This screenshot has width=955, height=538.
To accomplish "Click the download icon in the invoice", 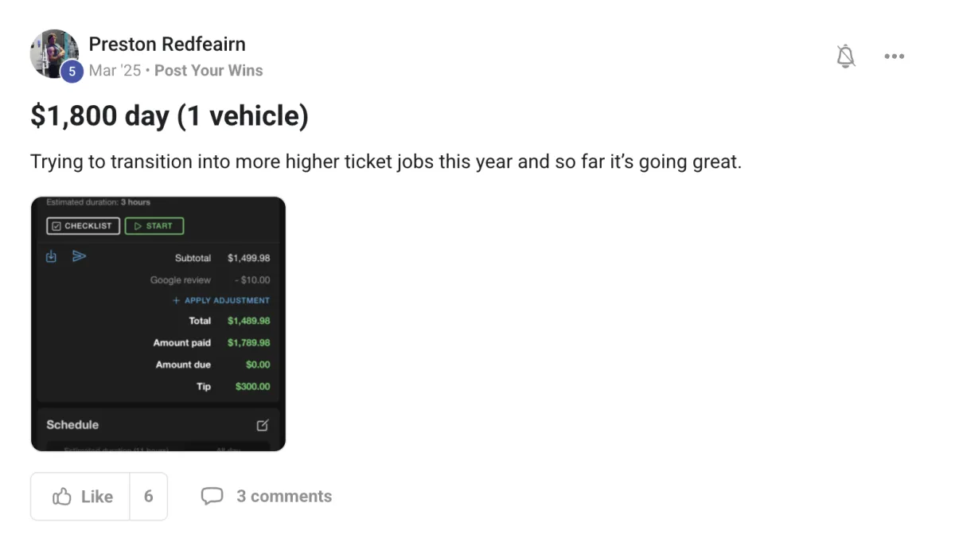I will click(x=52, y=256).
